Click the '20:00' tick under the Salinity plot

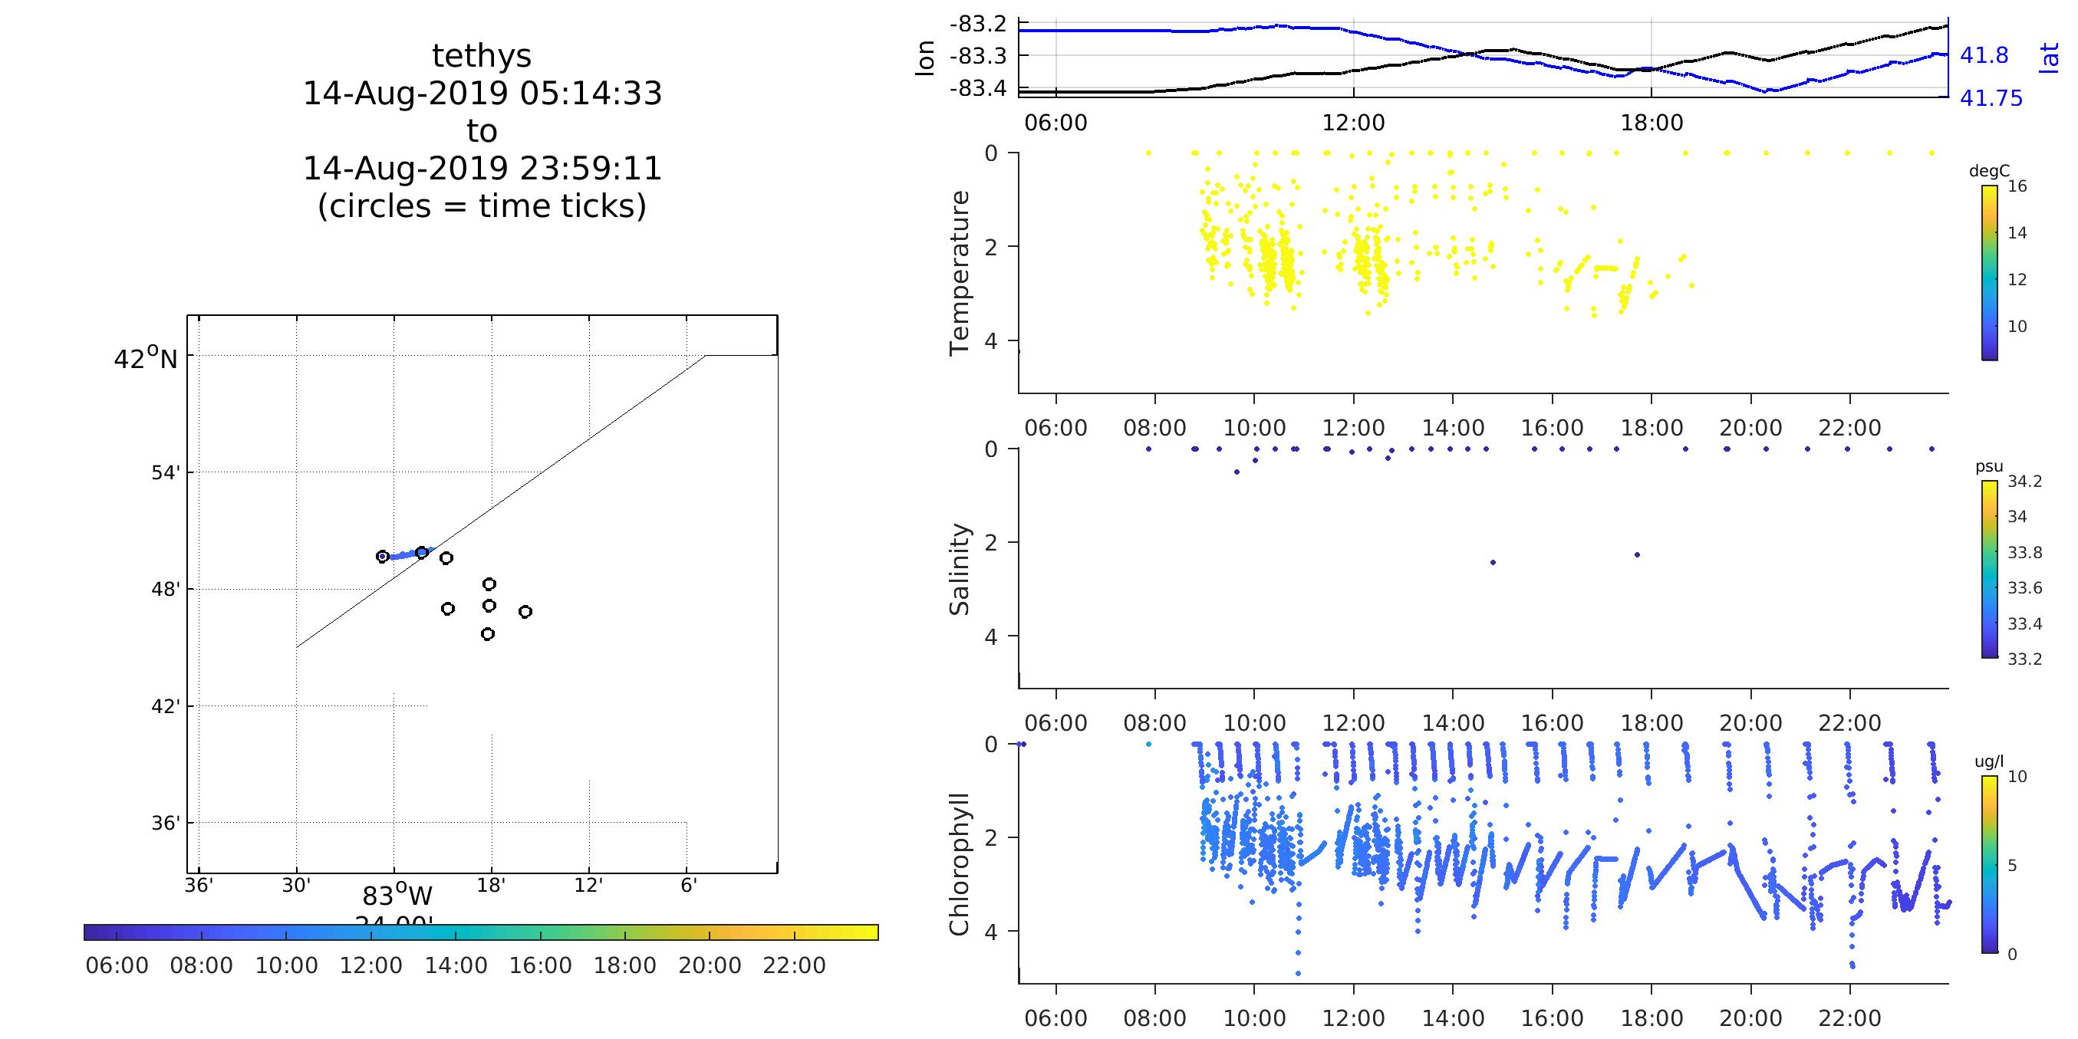pyautogui.click(x=1751, y=724)
